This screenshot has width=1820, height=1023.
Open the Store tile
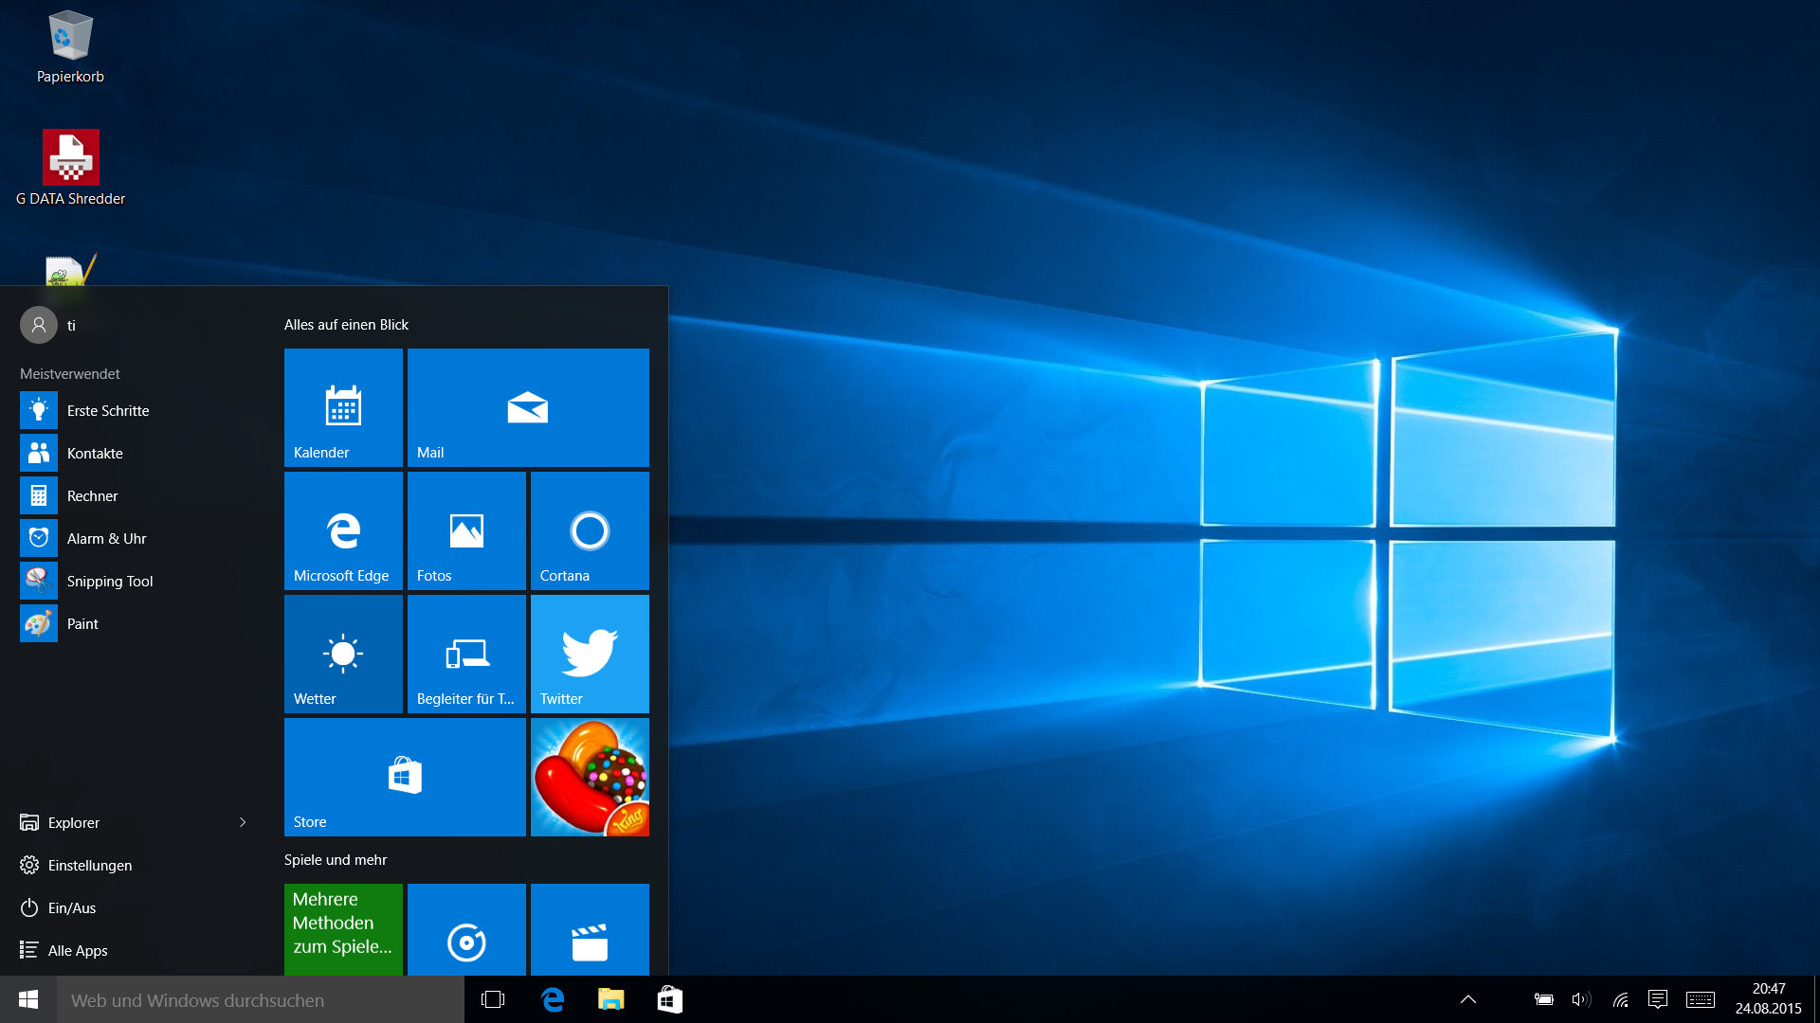point(405,777)
